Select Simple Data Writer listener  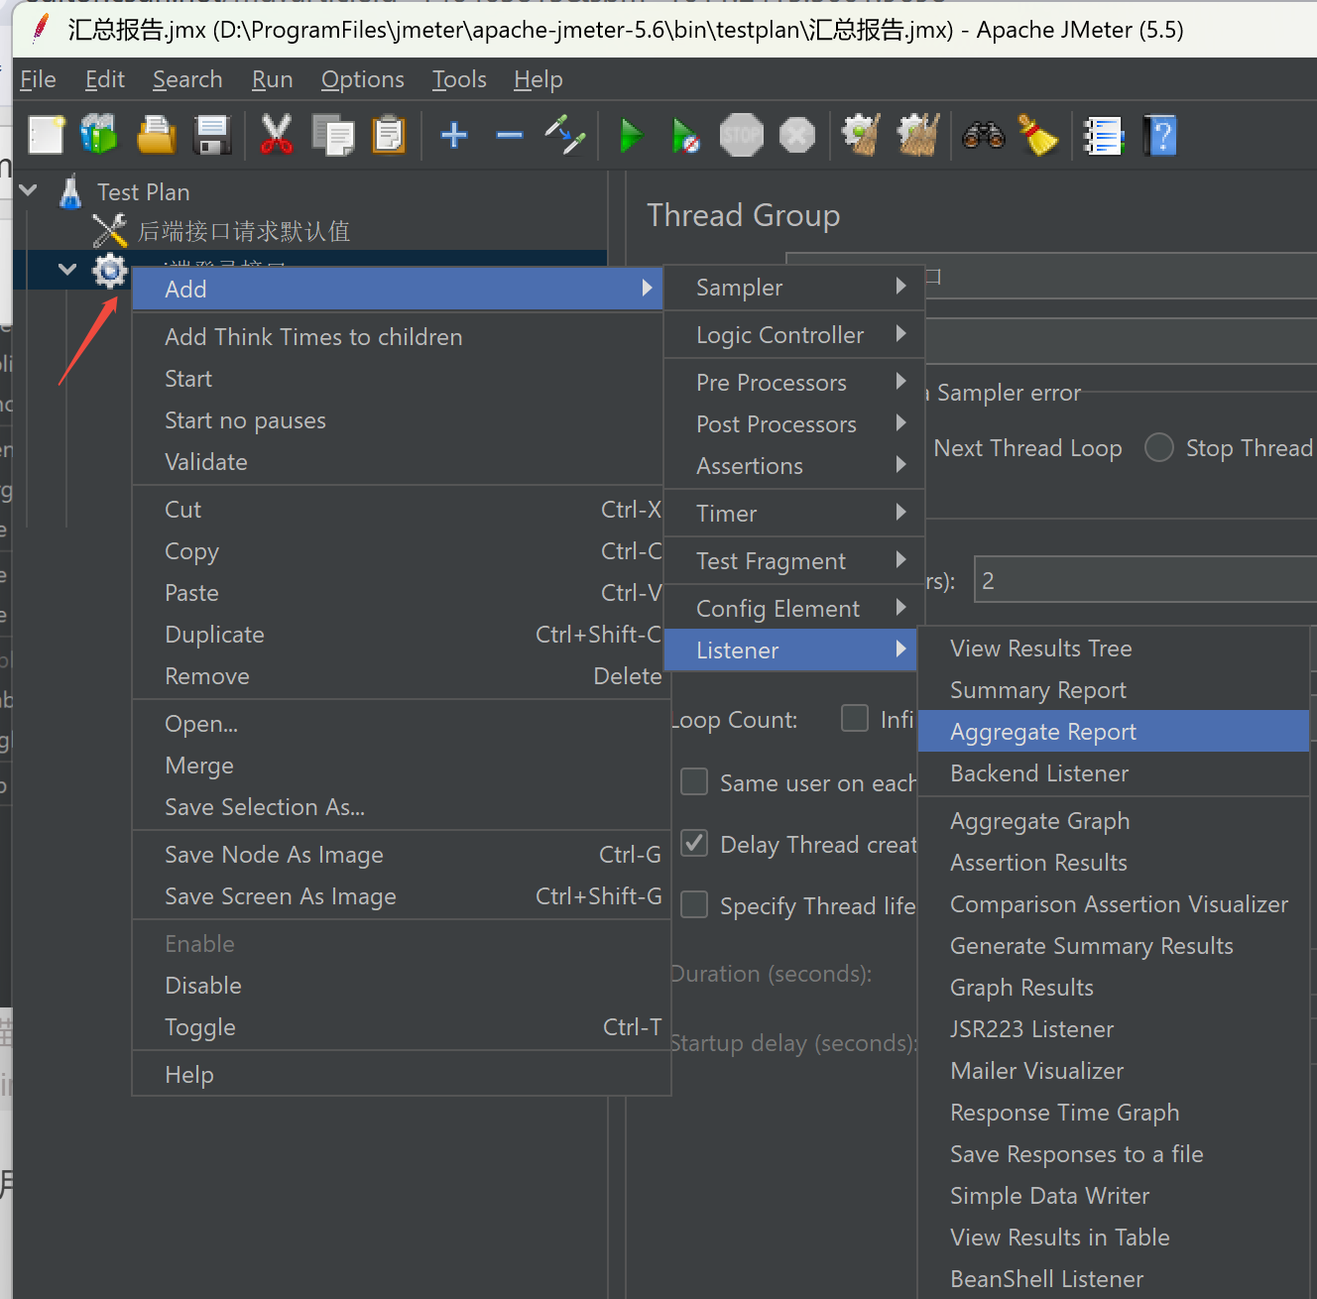point(1115,1196)
